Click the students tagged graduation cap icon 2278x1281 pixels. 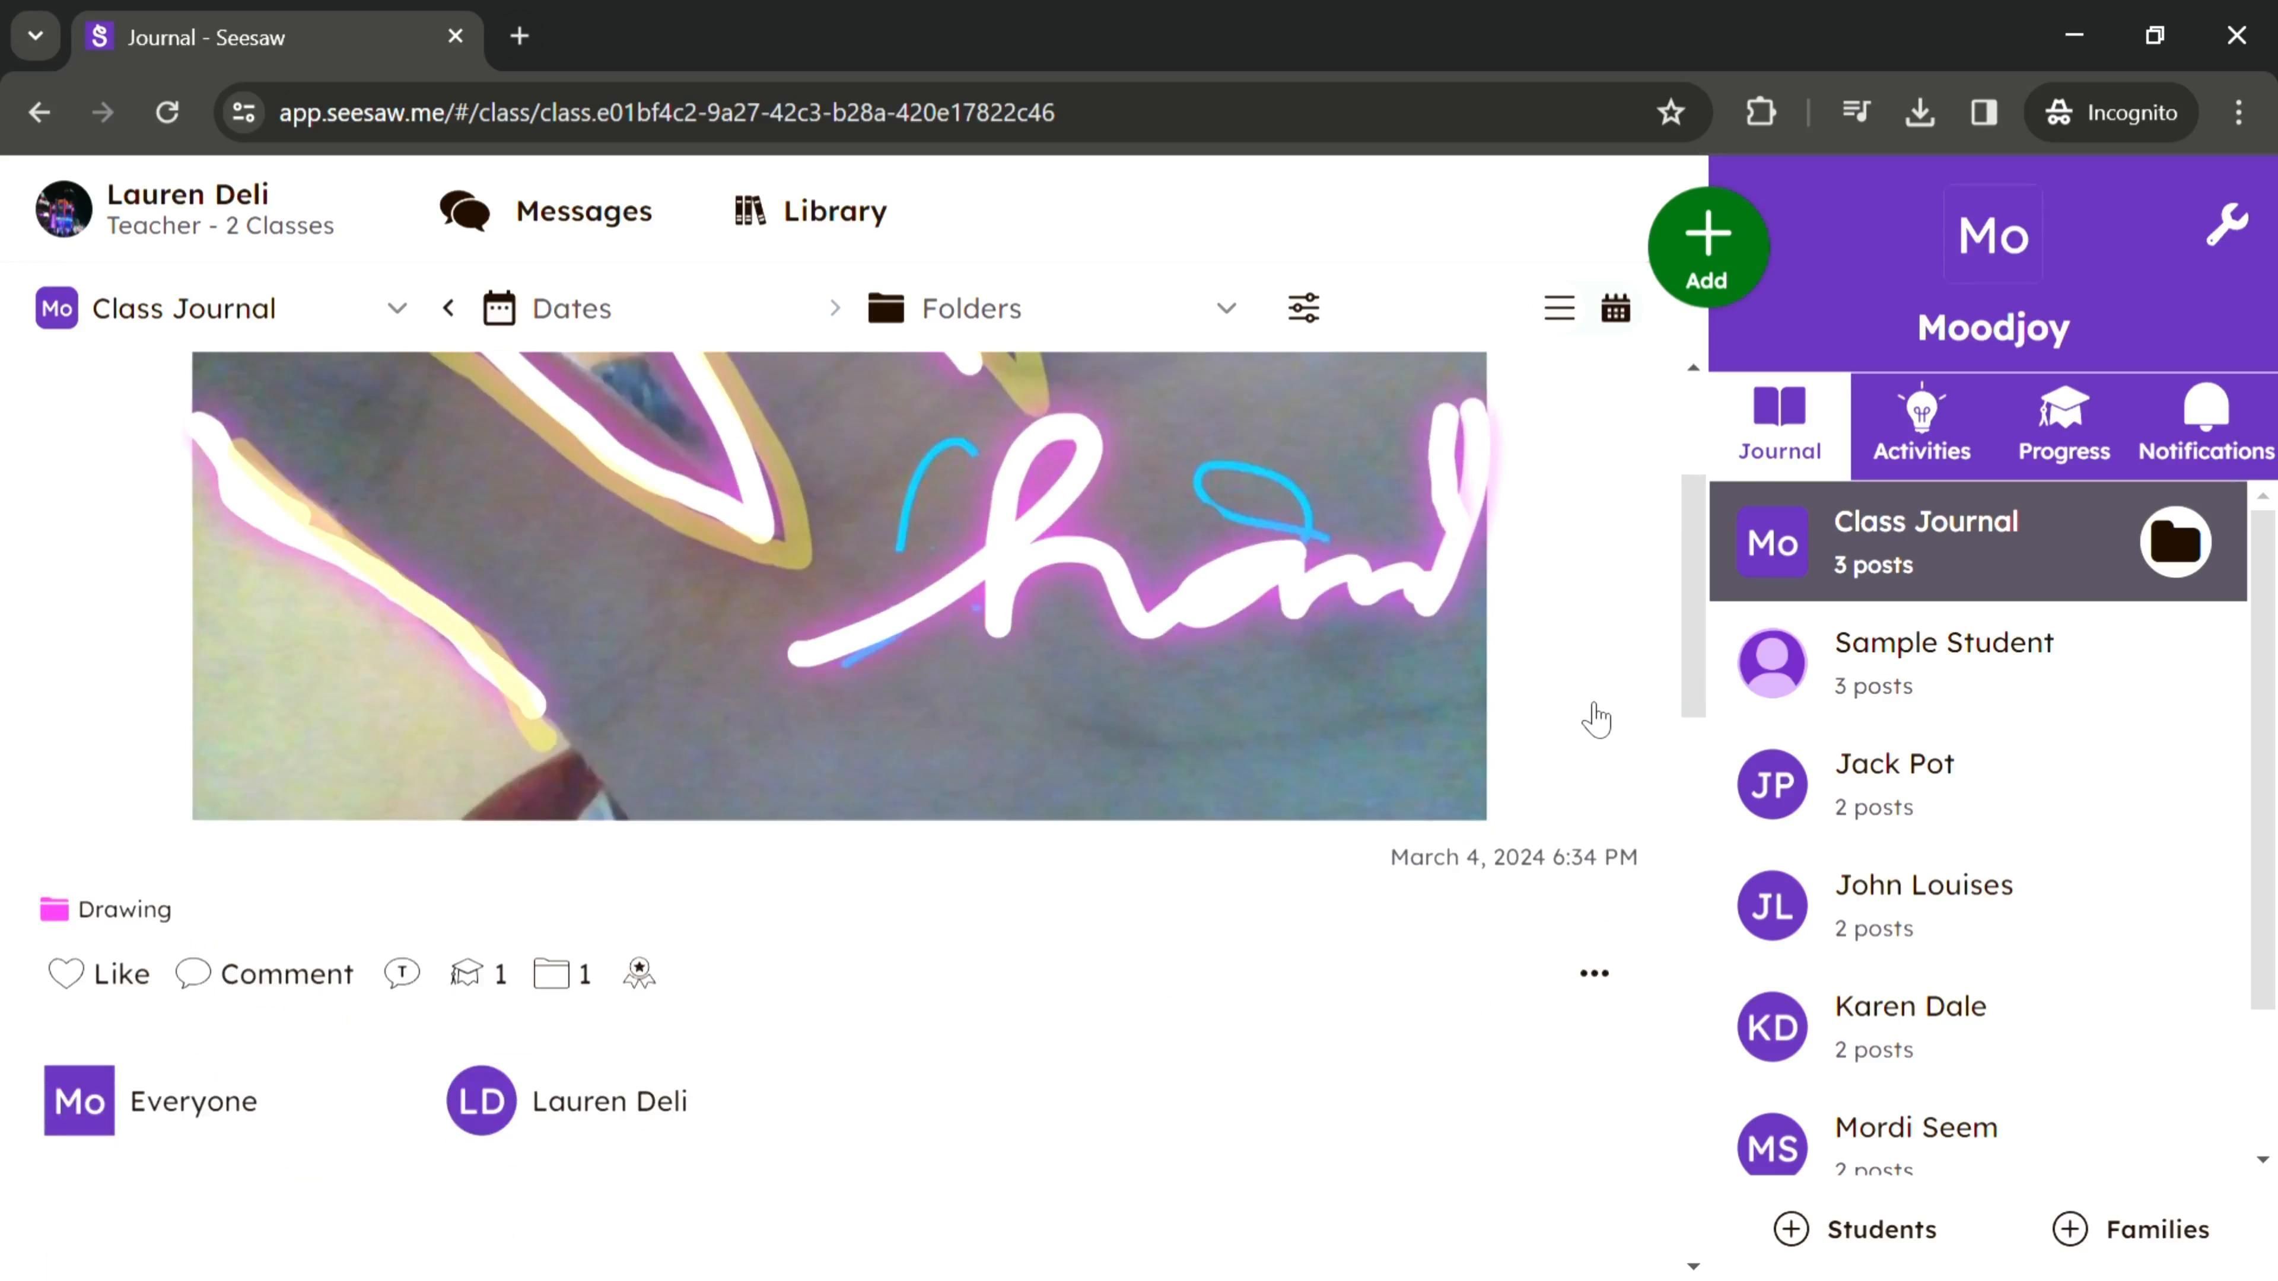(467, 973)
